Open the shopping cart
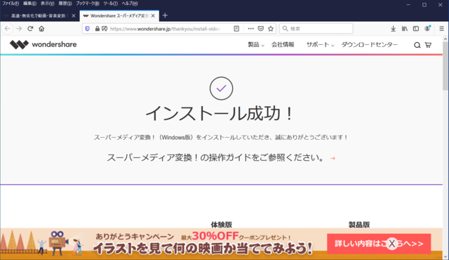 428,45
